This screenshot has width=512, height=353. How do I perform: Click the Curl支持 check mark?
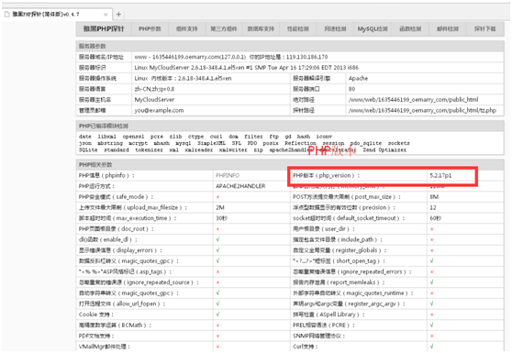point(432,347)
